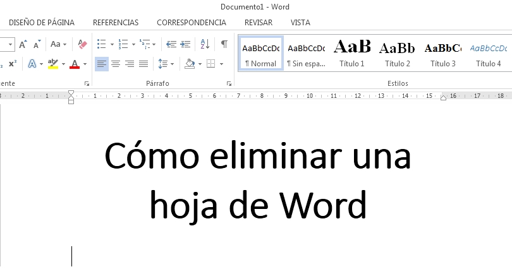Expand the Numbering dropdown arrow

[x=133, y=44]
